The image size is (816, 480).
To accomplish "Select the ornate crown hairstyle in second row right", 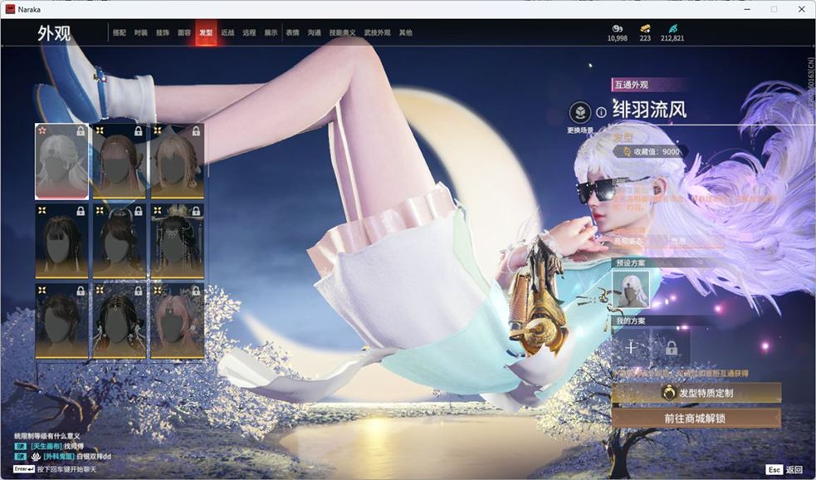I will point(178,241).
